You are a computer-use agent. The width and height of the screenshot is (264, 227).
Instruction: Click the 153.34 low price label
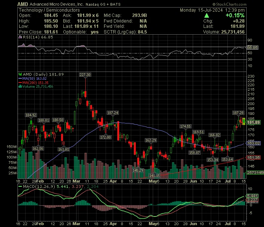pyautogui.click(x=213, y=160)
